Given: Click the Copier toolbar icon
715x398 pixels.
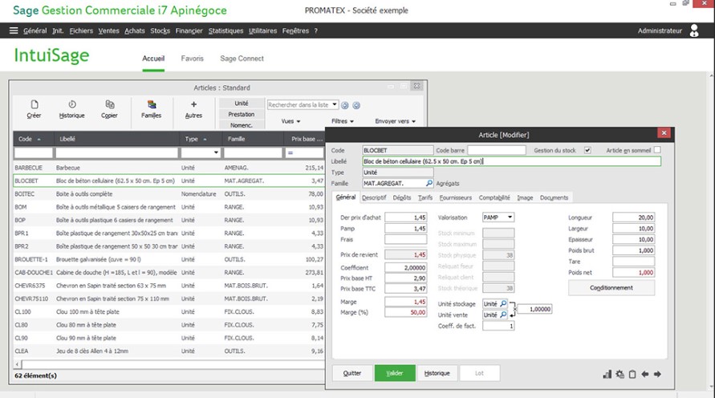Looking at the screenshot, I should click(109, 104).
